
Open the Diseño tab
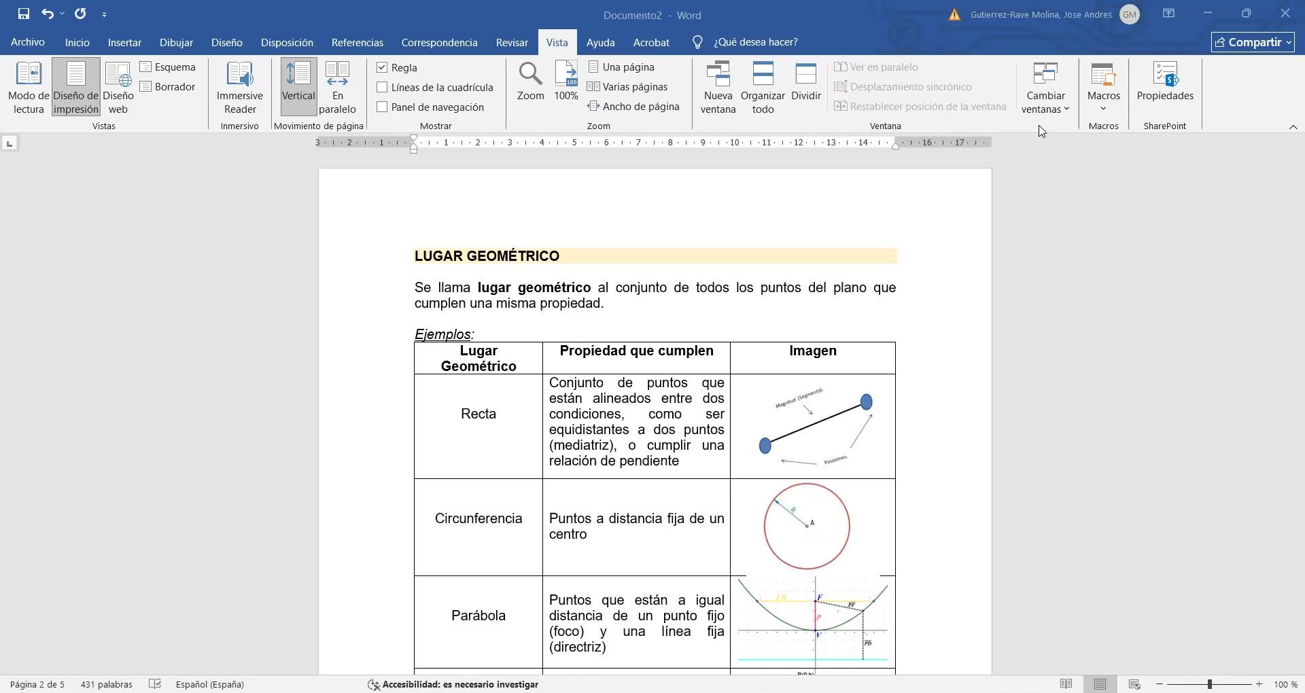tap(227, 42)
